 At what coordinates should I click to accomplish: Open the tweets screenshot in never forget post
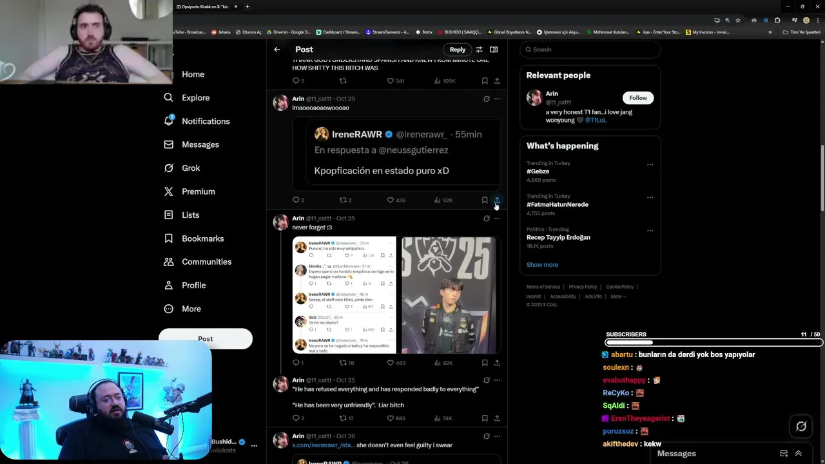point(344,295)
